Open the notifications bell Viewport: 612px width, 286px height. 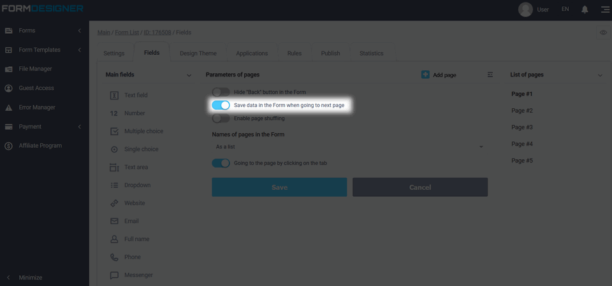585,10
